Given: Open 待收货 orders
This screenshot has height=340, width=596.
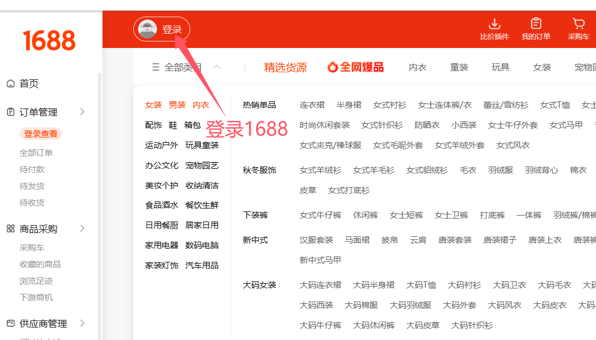Looking at the screenshot, I should (x=32, y=203).
